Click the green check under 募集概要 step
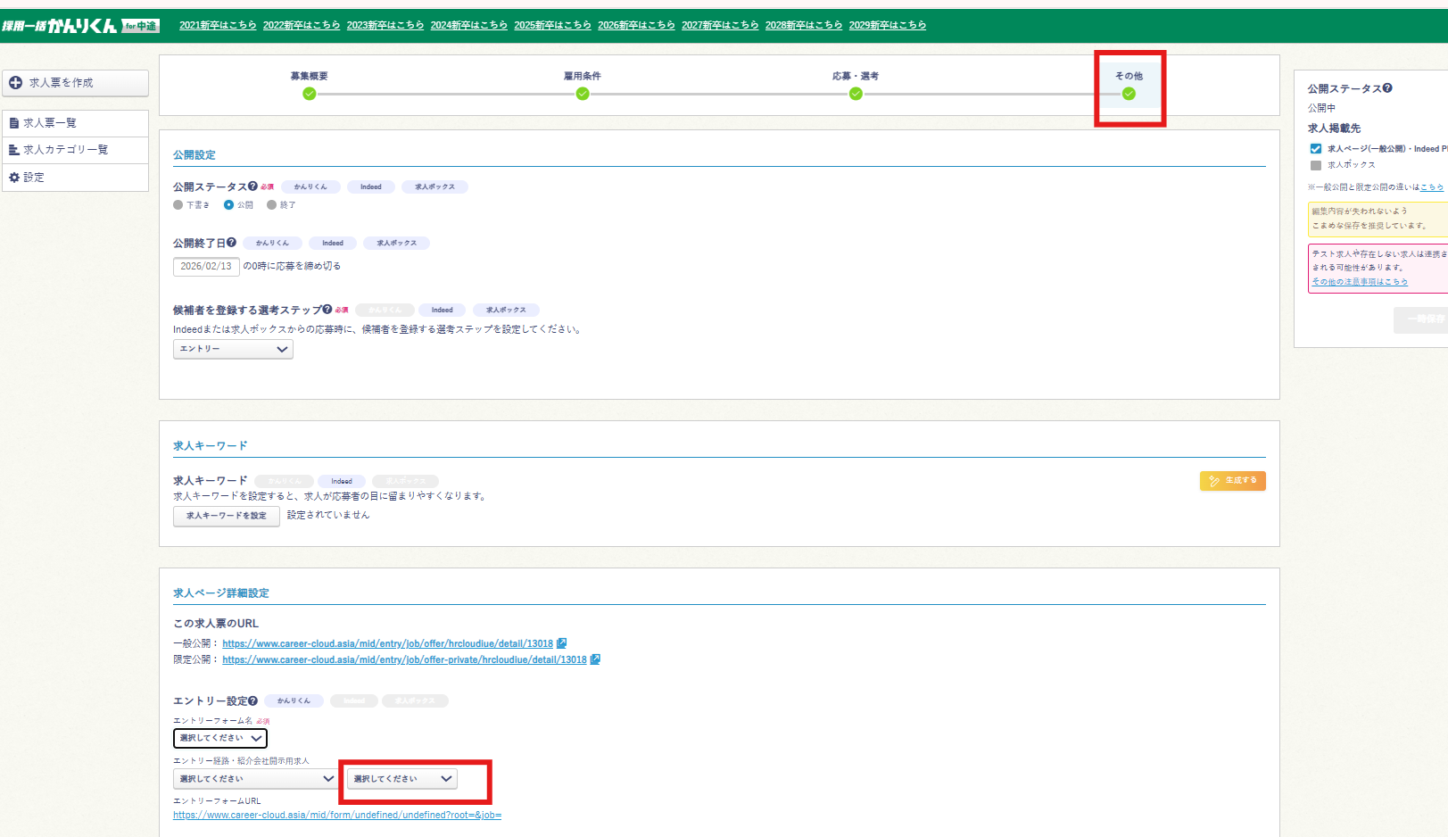The image size is (1448, 837). 309,94
